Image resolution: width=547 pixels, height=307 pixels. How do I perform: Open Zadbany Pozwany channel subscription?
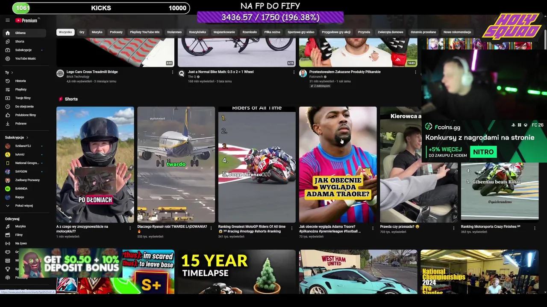click(x=25, y=180)
